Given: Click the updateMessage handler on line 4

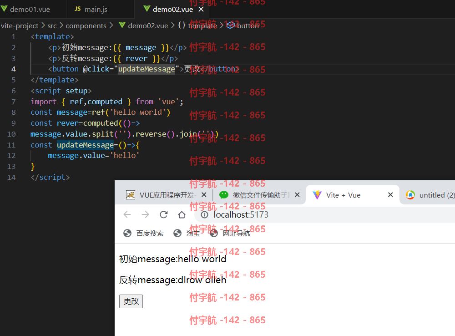Looking at the screenshot, I should 147,69.
